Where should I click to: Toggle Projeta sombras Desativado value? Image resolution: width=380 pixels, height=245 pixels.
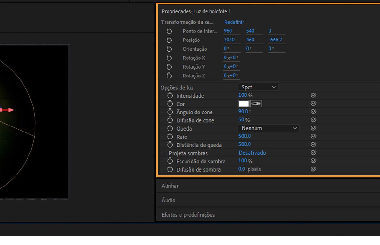click(x=252, y=153)
